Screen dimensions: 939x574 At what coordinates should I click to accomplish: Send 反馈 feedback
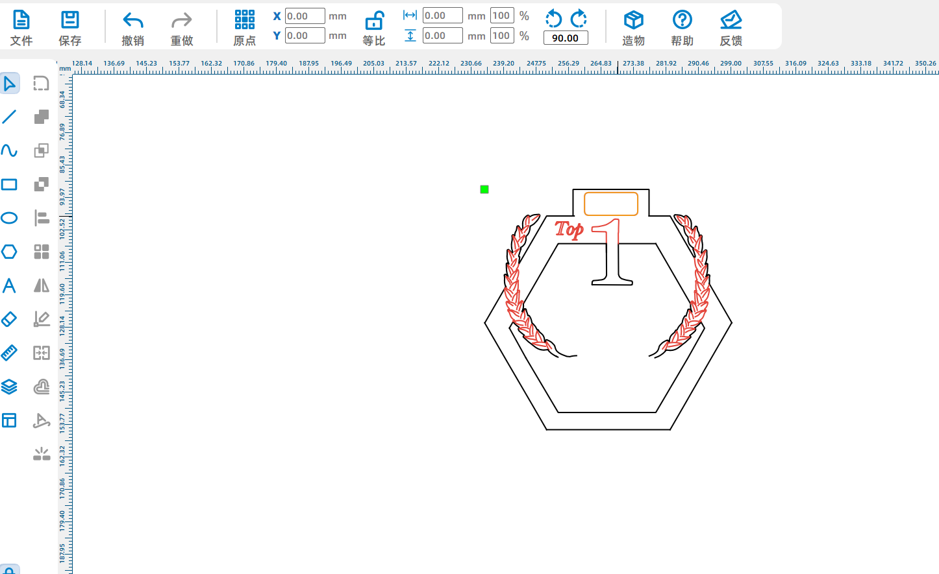click(731, 28)
